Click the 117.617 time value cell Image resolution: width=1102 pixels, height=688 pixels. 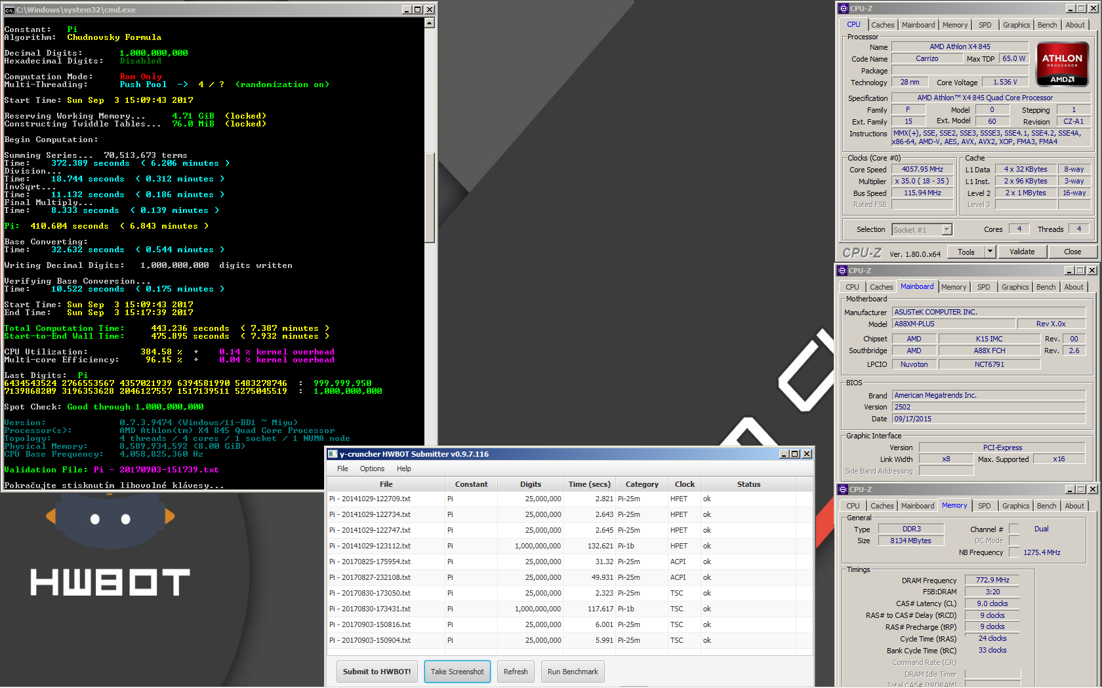pos(590,609)
